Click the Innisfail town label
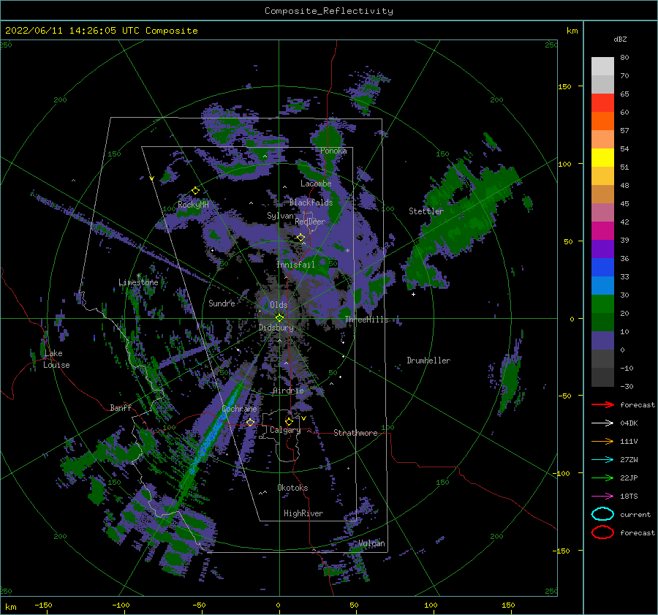658x615 pixels. 295,265
